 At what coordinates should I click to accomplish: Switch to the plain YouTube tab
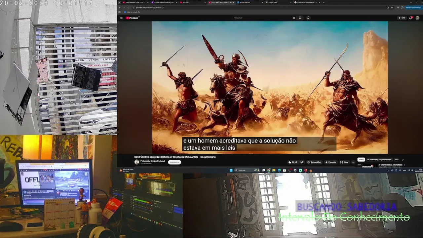tap(193, 2)
